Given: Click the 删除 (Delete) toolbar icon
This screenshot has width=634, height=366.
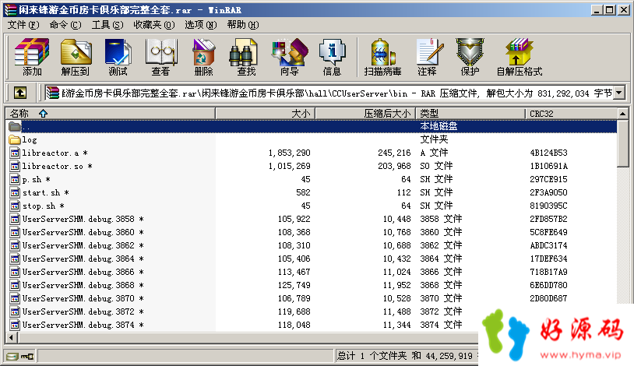Looking at the screenshot, I should click(203, 57).
